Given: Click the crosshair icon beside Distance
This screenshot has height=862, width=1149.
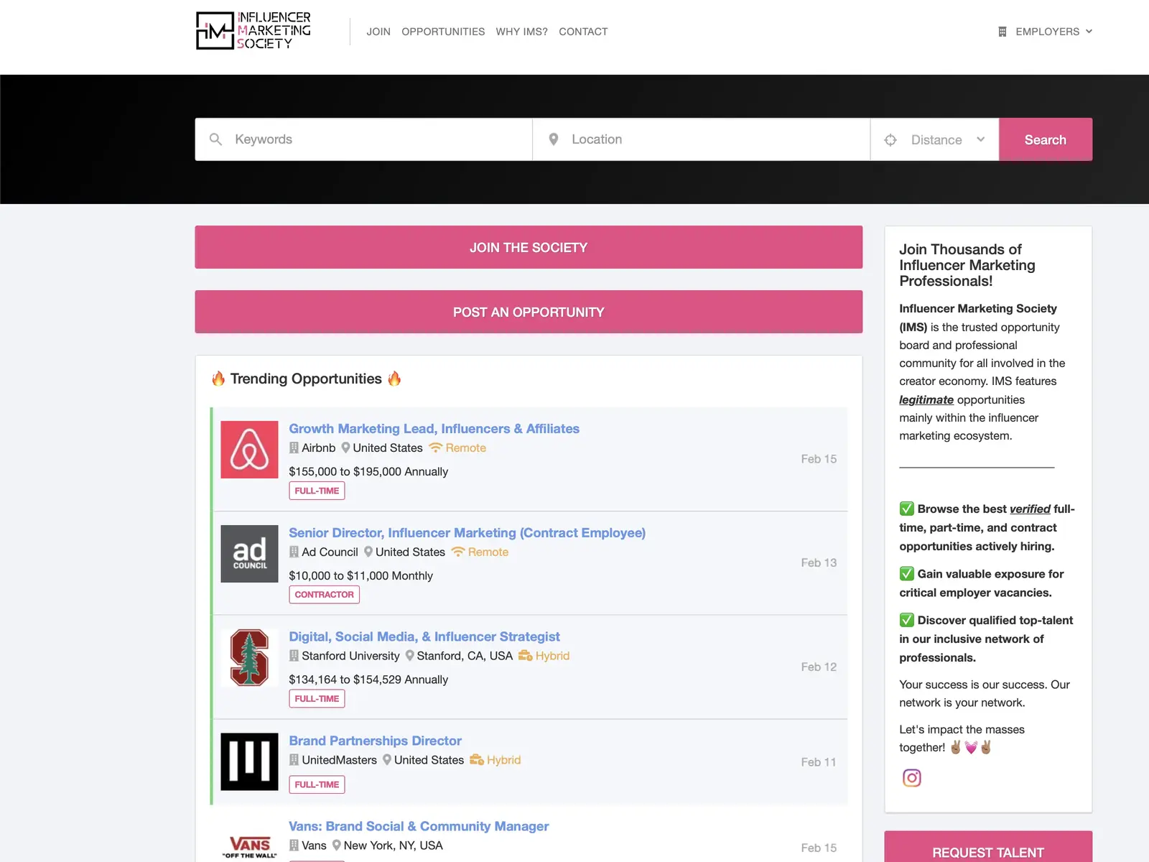Looking at the screenshot, I should 890,140.
